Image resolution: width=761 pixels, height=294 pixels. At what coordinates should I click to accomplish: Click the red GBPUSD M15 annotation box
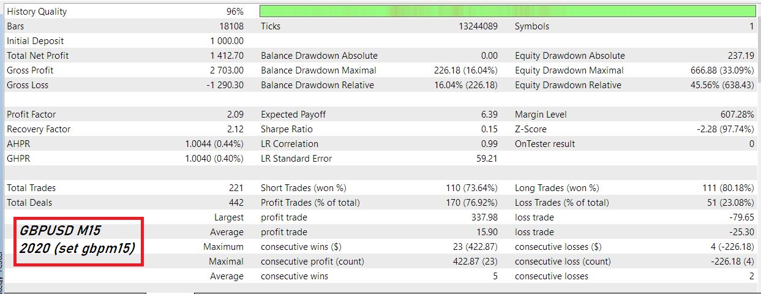tap(78, 241)
